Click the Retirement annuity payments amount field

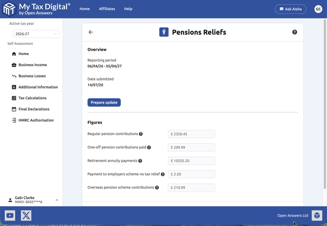[x=191, y=161]
